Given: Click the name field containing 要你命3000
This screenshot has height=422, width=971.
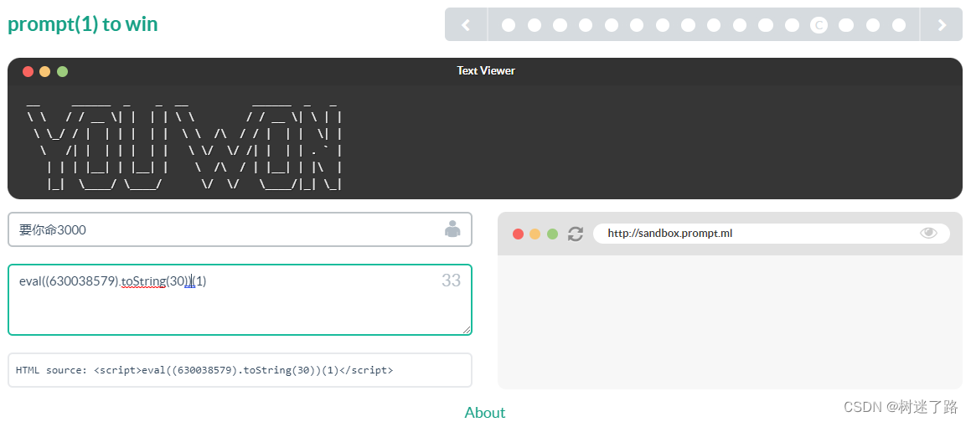Looking at the screenshot, I should 240,229.
